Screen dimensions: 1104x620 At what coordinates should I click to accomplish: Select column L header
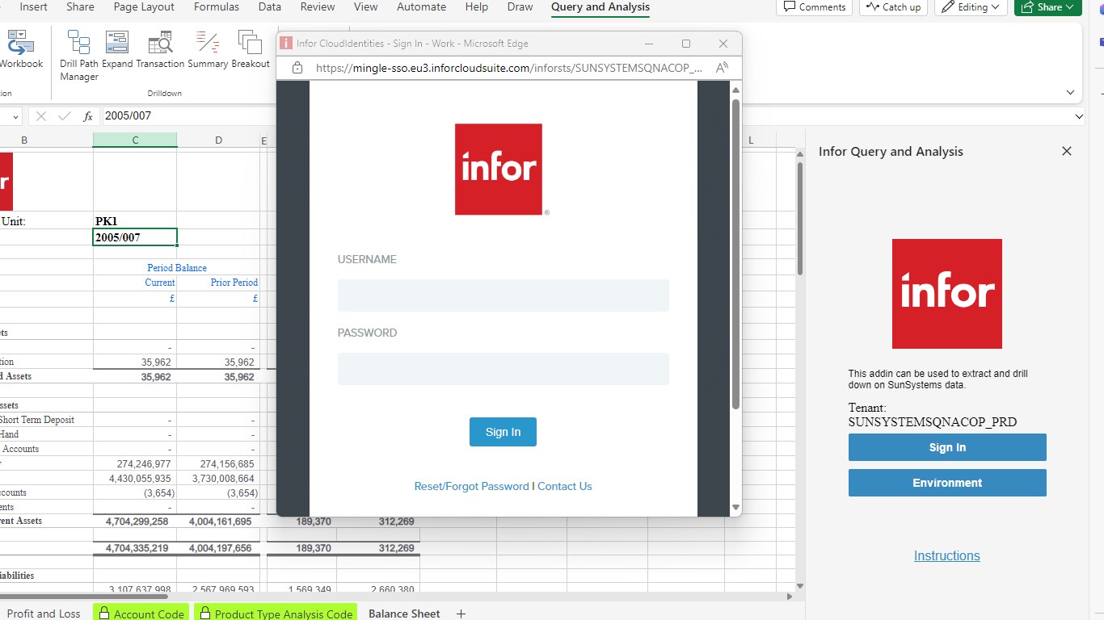pyautogui.click(x=751, y=140)
